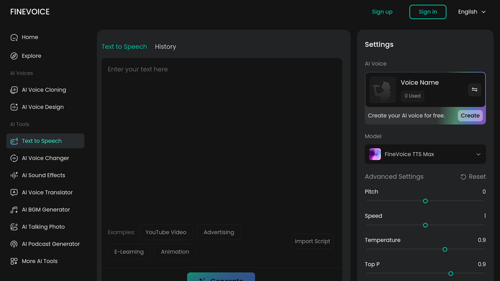This screenshot has width=500, height=281.
Task: Choose the Animation example
Action: [x=175, y=252]
